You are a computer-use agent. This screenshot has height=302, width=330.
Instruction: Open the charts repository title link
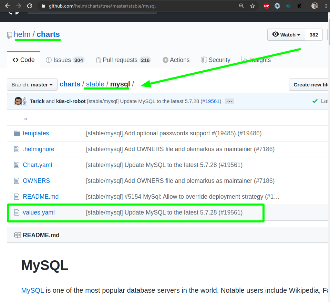[x=48, y=34]
